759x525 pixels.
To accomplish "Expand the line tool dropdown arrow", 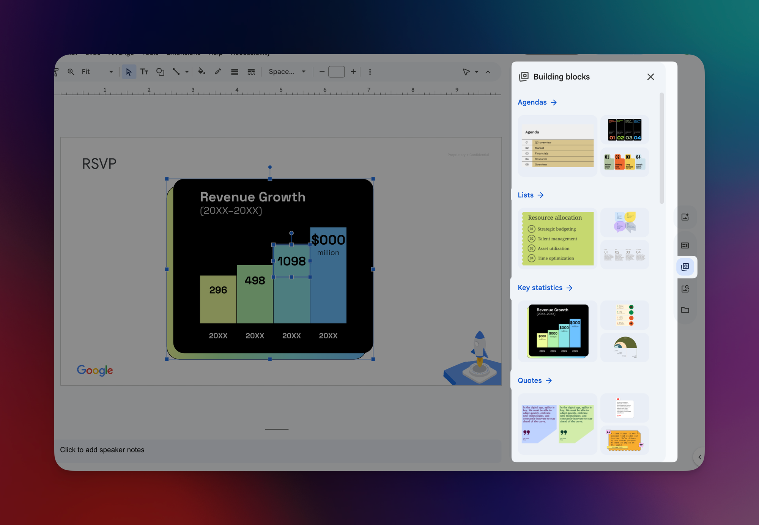I will pyautogui.click(x=187, y=72).
